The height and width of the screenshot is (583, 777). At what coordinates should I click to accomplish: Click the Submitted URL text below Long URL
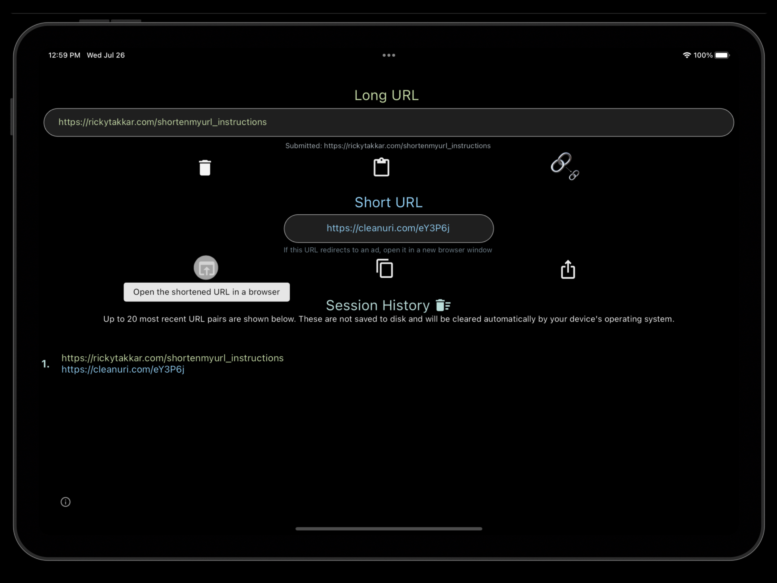pos(388,145)
